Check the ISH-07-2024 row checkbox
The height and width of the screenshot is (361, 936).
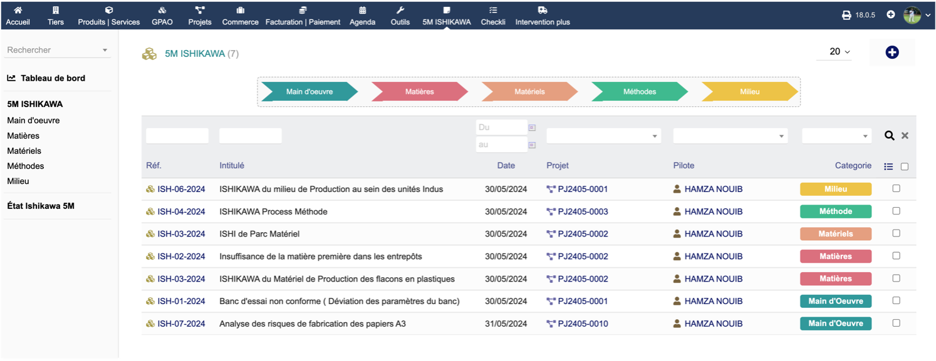pos(896,323)
